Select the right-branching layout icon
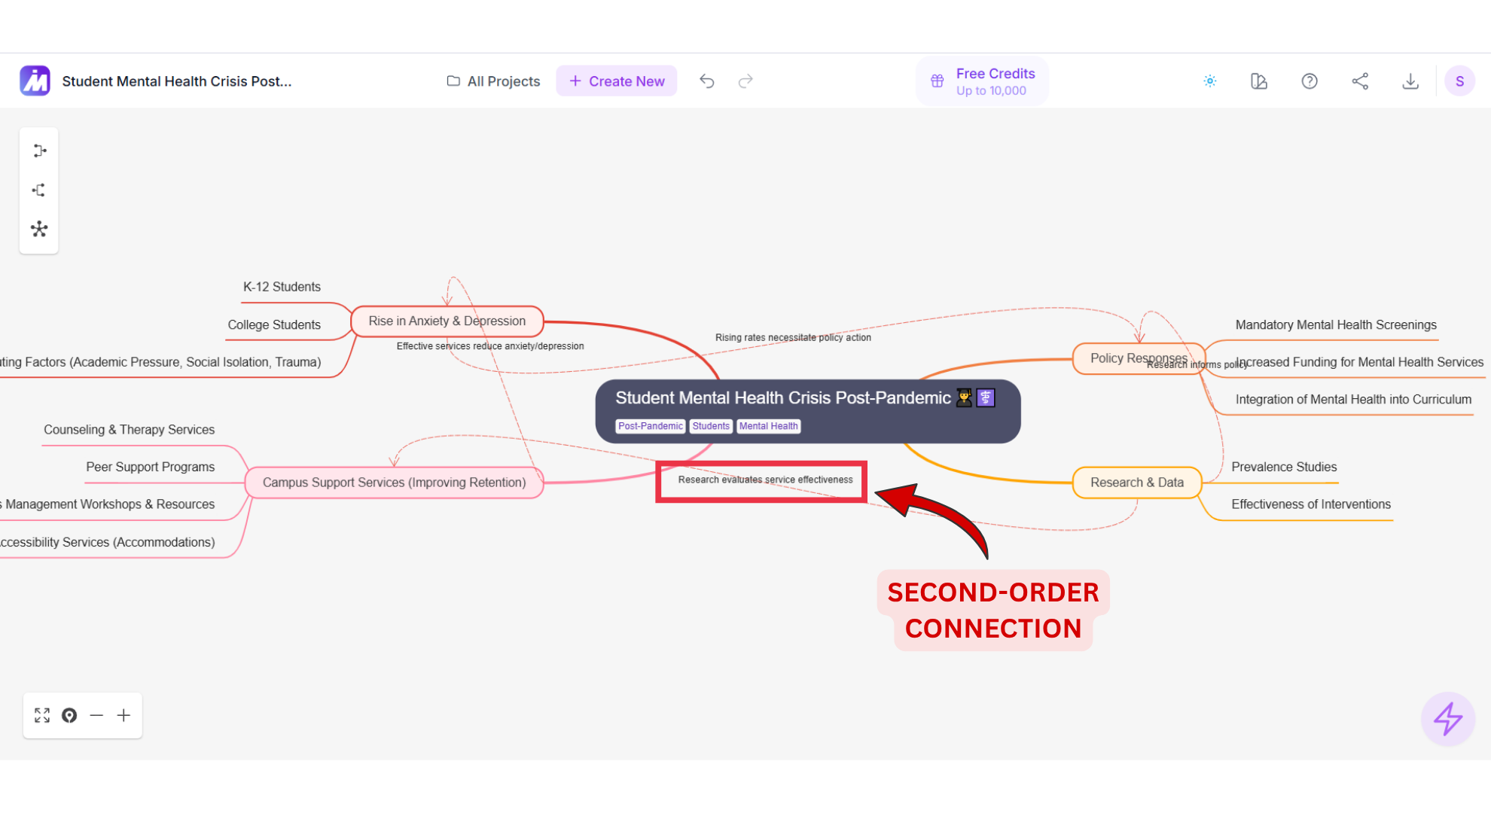The height and width of the screenshot is (813, 1491). click(40, 151)
